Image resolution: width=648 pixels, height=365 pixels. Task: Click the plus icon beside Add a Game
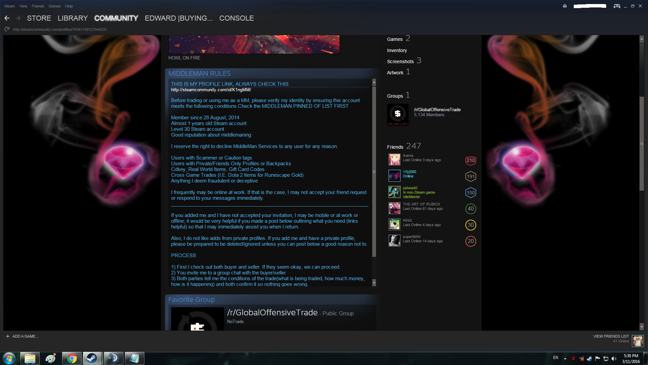pos(7,336)
